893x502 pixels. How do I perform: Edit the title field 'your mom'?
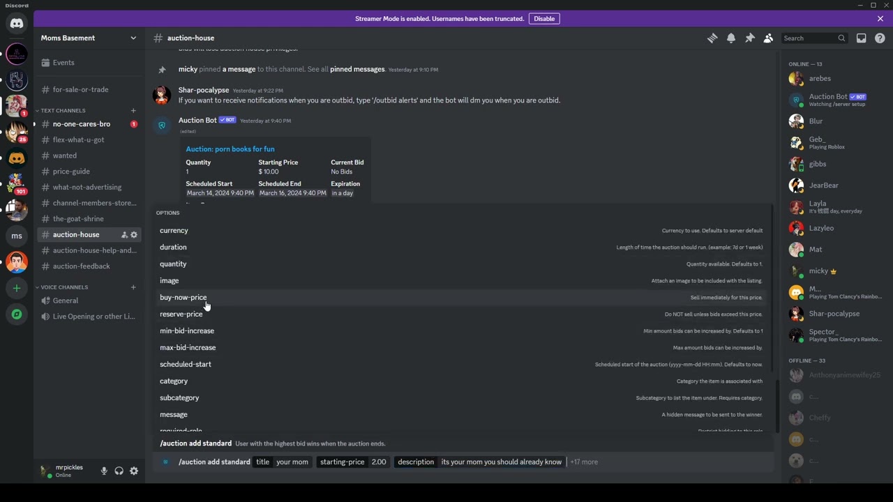pos(292,462)
